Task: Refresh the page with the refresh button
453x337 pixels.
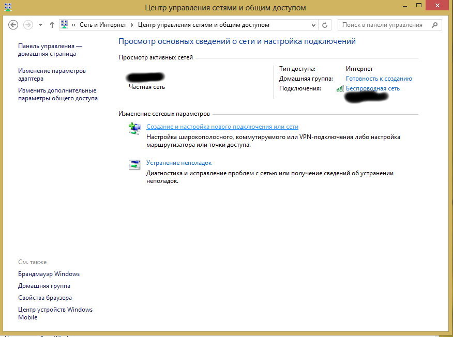Action: point(325,25)
